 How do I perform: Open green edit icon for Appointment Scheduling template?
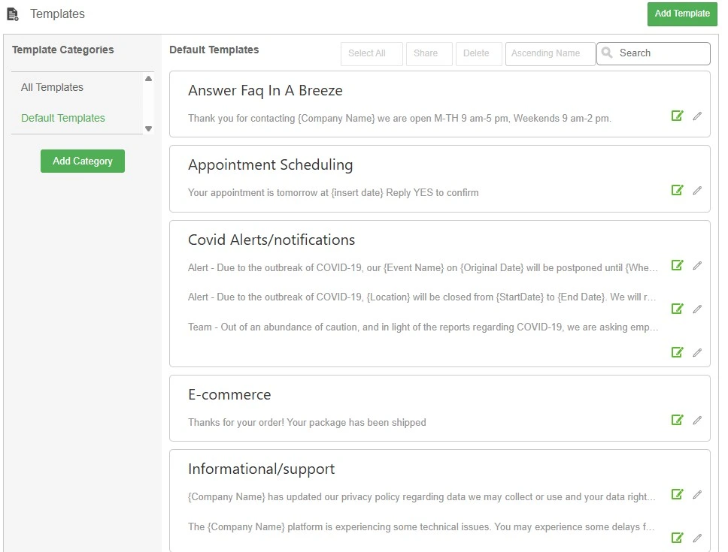point(677,190)
